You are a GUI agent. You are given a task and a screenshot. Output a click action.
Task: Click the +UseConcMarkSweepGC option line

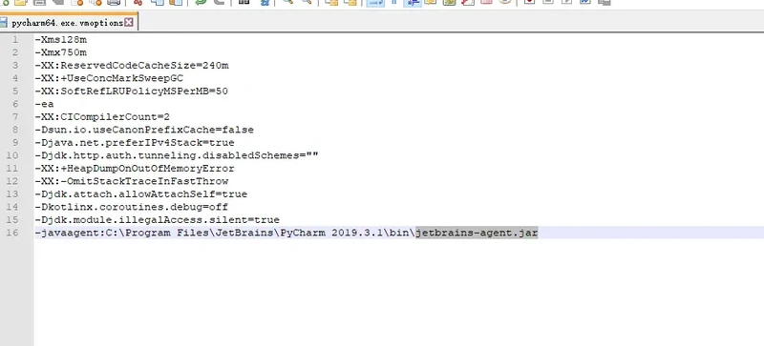click(109, 78)
